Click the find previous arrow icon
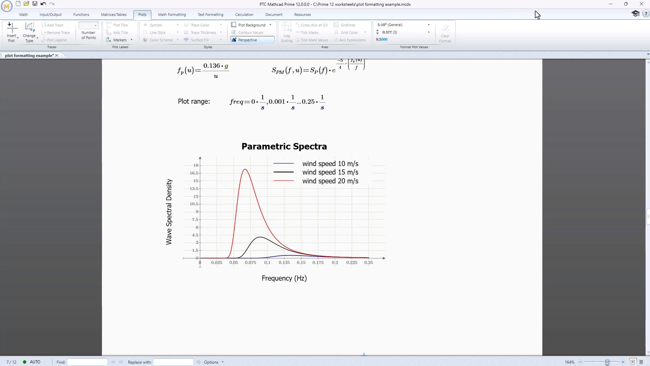 point(113,362)
